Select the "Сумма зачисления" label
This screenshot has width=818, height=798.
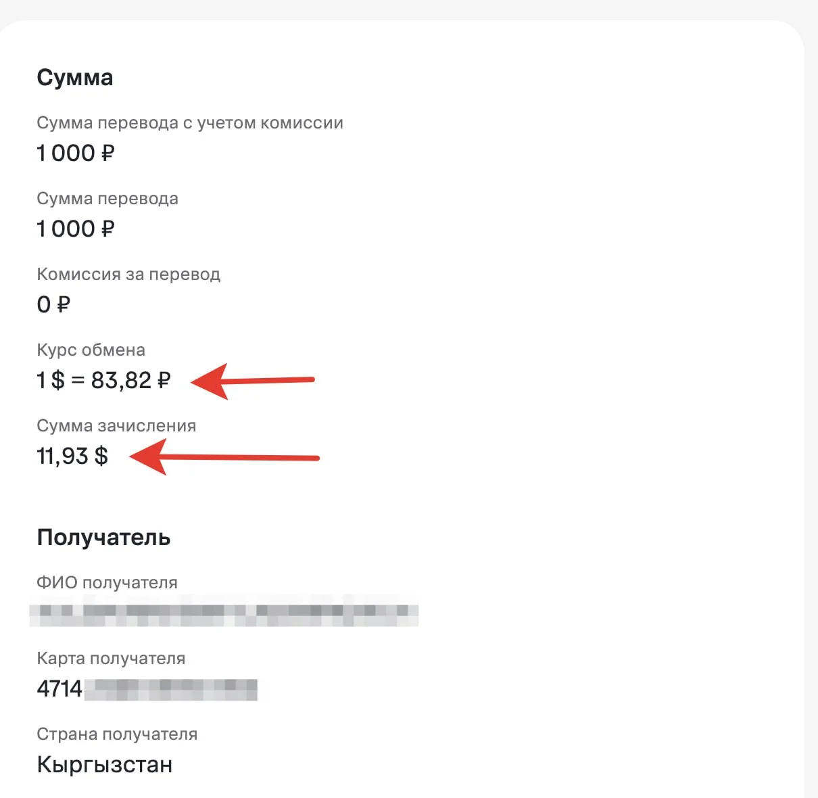pos(116,426)
